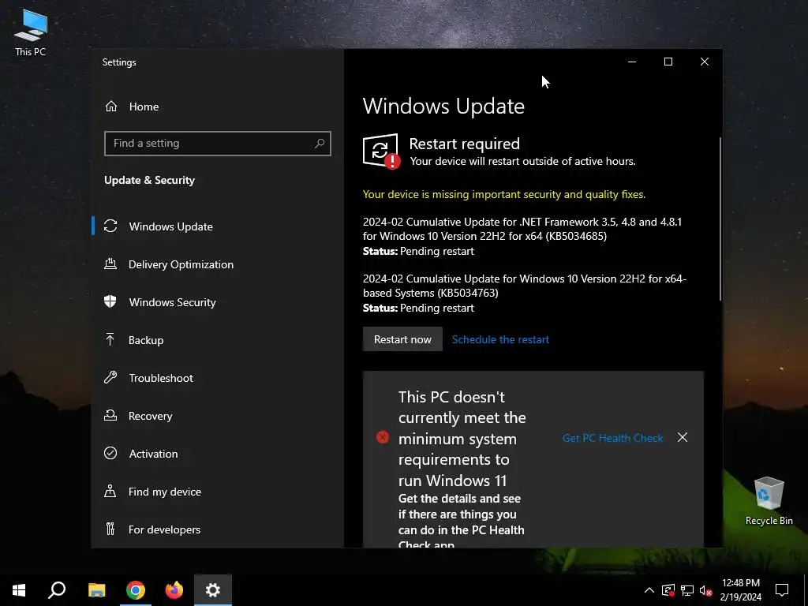808x606 pixels.
Task: Click the Recovery icon
Action: click(x=110, y=415)
